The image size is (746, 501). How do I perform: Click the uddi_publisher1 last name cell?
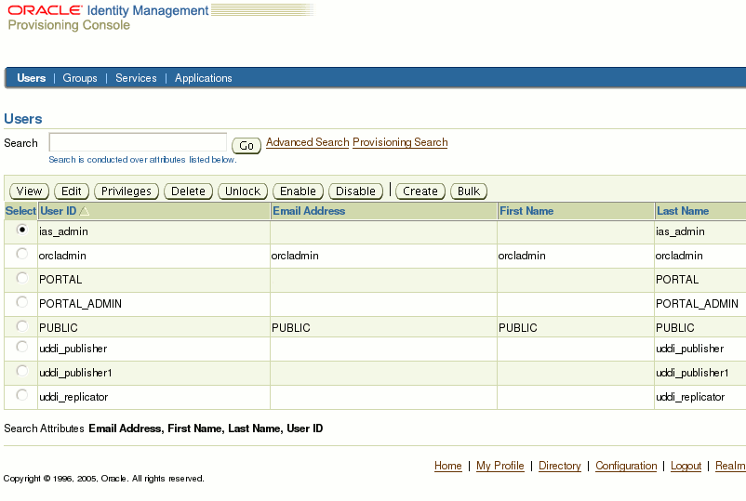(700, 373)
